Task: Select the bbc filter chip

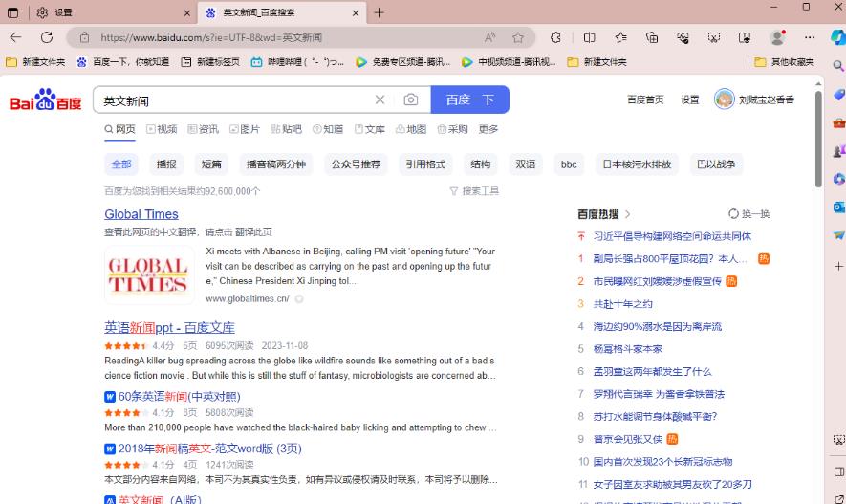Action: [x=569, y=164]
